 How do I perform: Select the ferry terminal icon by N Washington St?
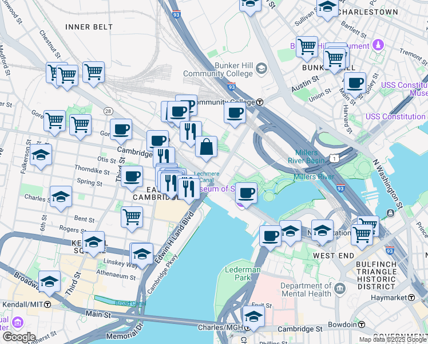pos(391,213)
